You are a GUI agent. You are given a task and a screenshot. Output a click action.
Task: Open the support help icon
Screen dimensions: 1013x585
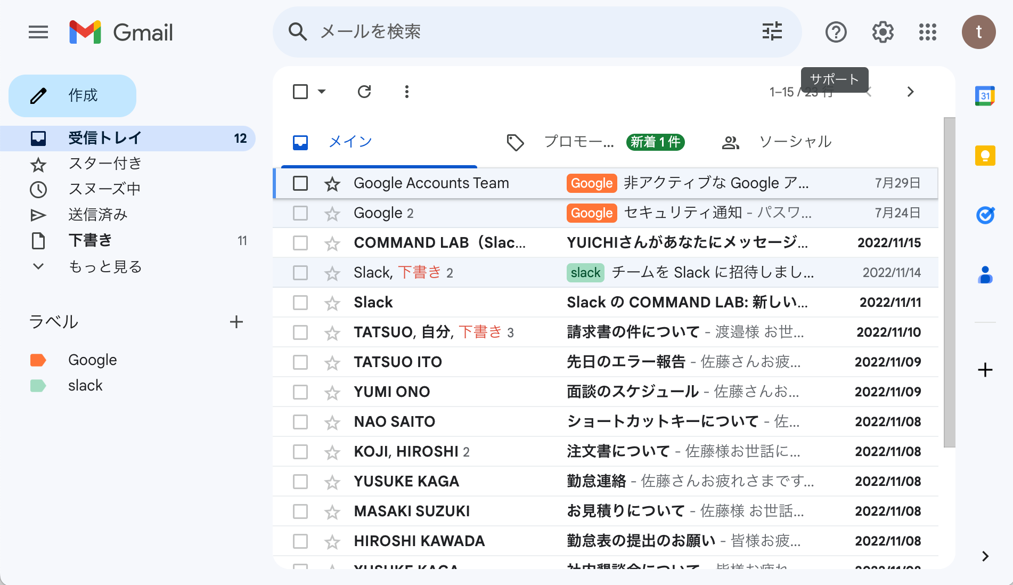click(836, 32)
